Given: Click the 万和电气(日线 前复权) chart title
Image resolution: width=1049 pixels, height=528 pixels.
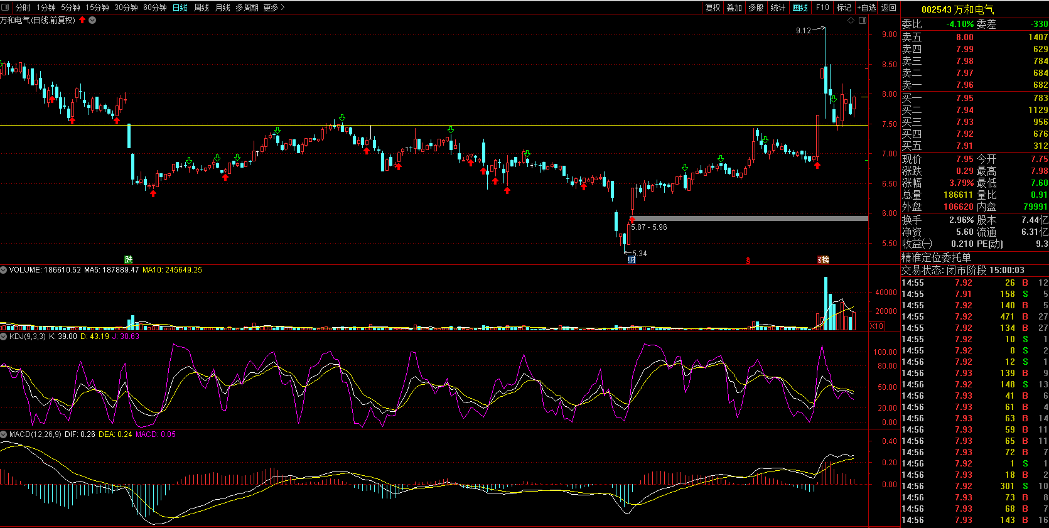Looking at the screenshot, I should tap(38, 20).
